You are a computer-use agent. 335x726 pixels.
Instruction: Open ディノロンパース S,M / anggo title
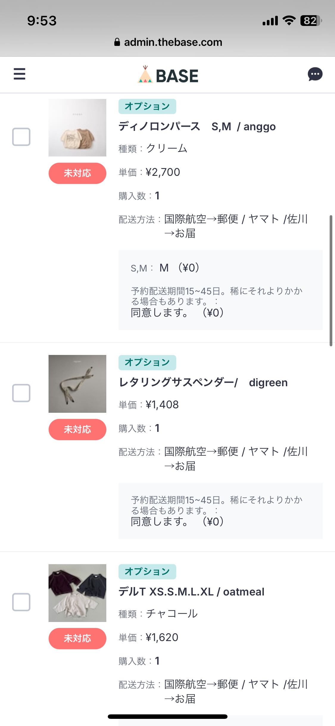point(197,127)
